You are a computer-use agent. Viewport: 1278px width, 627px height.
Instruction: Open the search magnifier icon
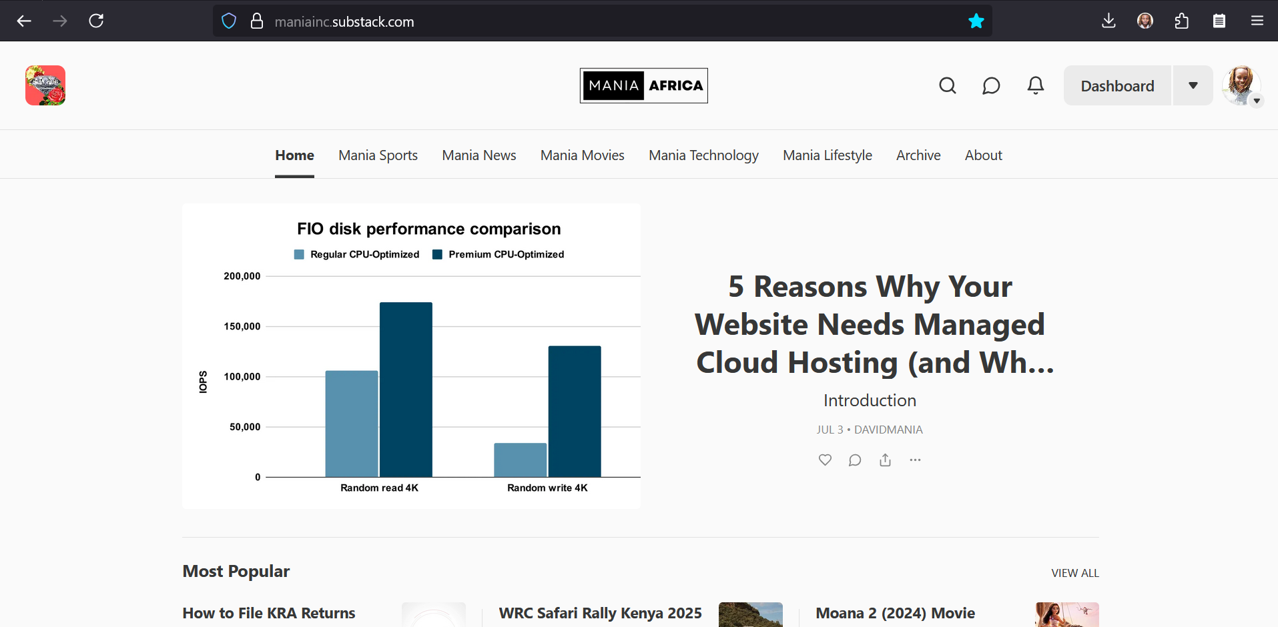(948, 85)
